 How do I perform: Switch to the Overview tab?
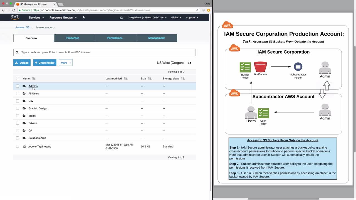(x=34, y=38)
